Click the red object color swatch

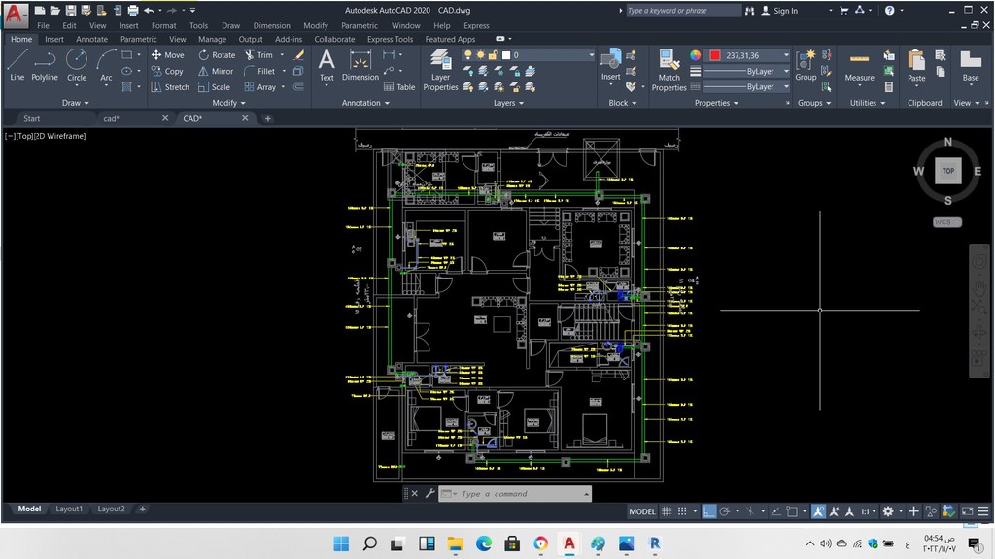pyautogui.click(x=714, y=55)
